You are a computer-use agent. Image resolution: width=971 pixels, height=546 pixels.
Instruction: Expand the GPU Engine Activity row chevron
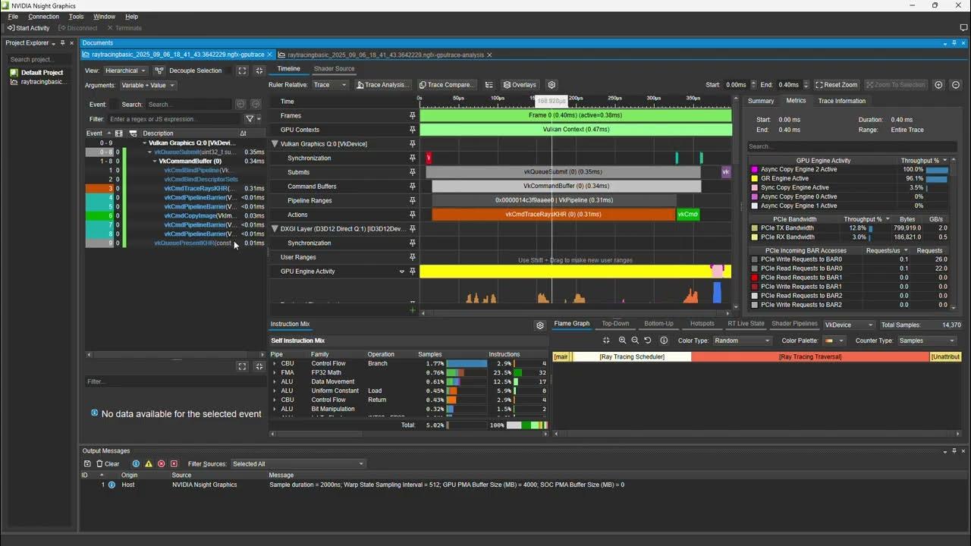tap(402, 271)
